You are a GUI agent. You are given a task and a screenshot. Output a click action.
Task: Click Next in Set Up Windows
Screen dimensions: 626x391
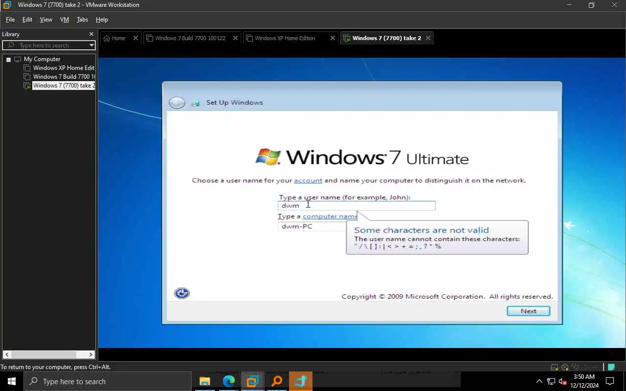pos(528,311)
